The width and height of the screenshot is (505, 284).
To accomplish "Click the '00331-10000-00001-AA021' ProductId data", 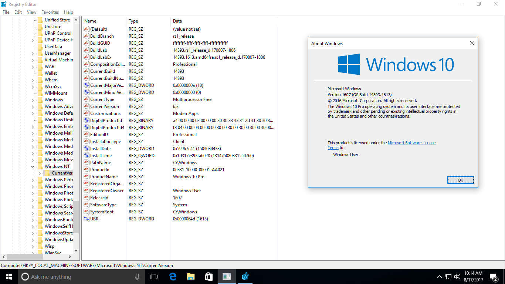I will click(199, 170).
